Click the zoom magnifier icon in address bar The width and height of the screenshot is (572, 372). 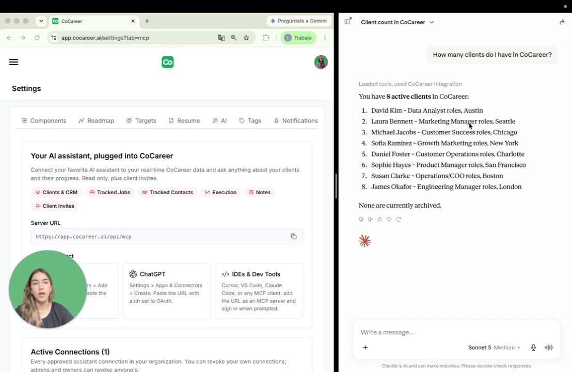(233, 38)
